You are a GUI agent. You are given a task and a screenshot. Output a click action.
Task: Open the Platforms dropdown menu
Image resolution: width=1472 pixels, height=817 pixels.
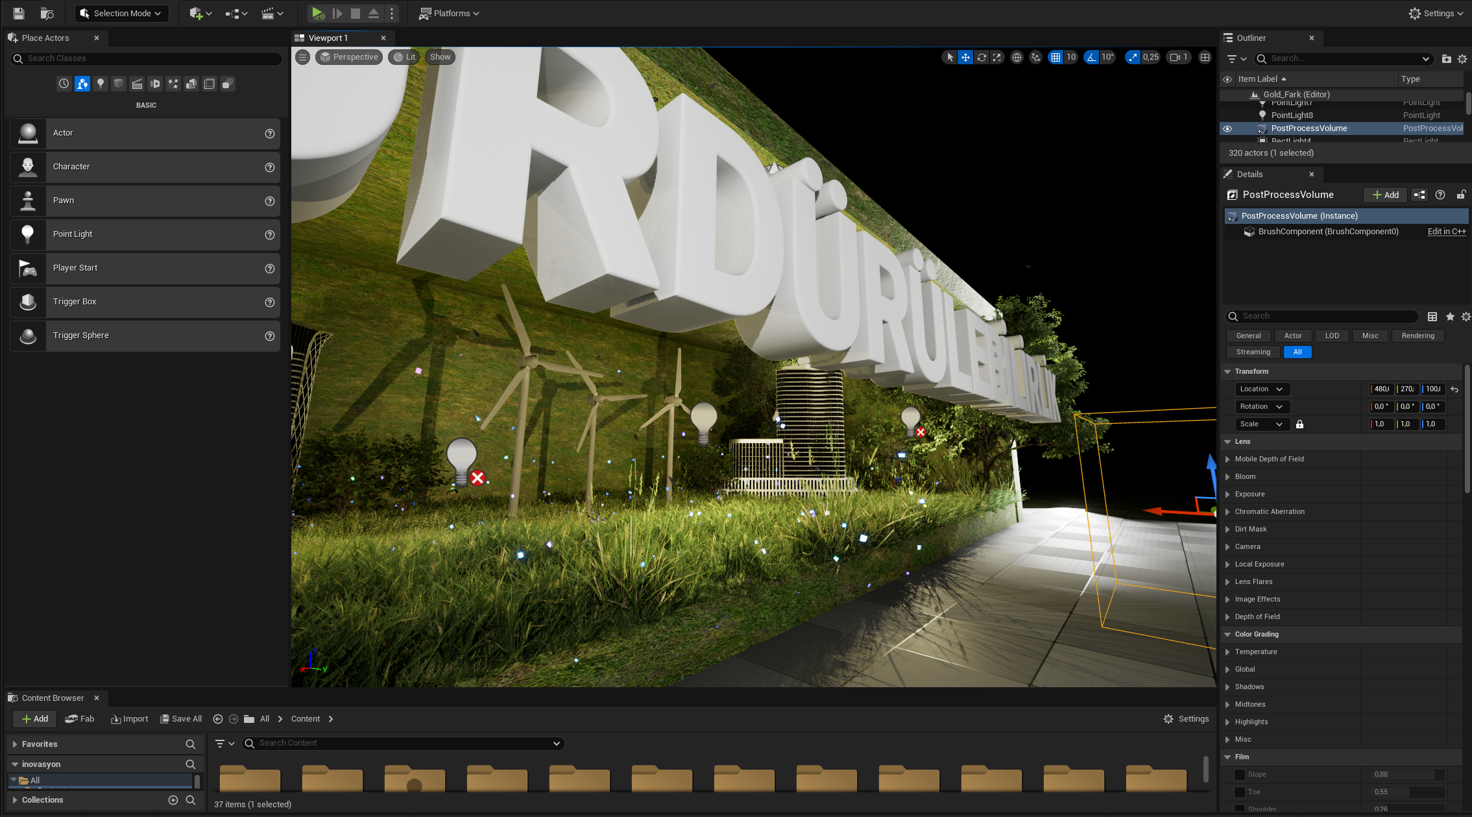(449, 13)
